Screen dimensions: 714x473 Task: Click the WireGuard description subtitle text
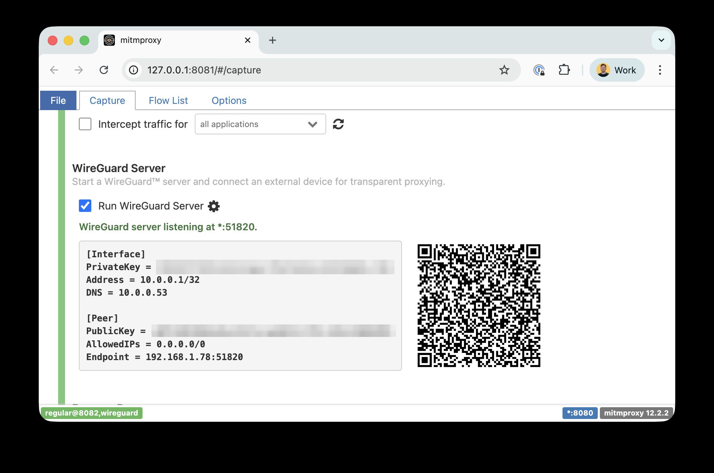[259, 182]
